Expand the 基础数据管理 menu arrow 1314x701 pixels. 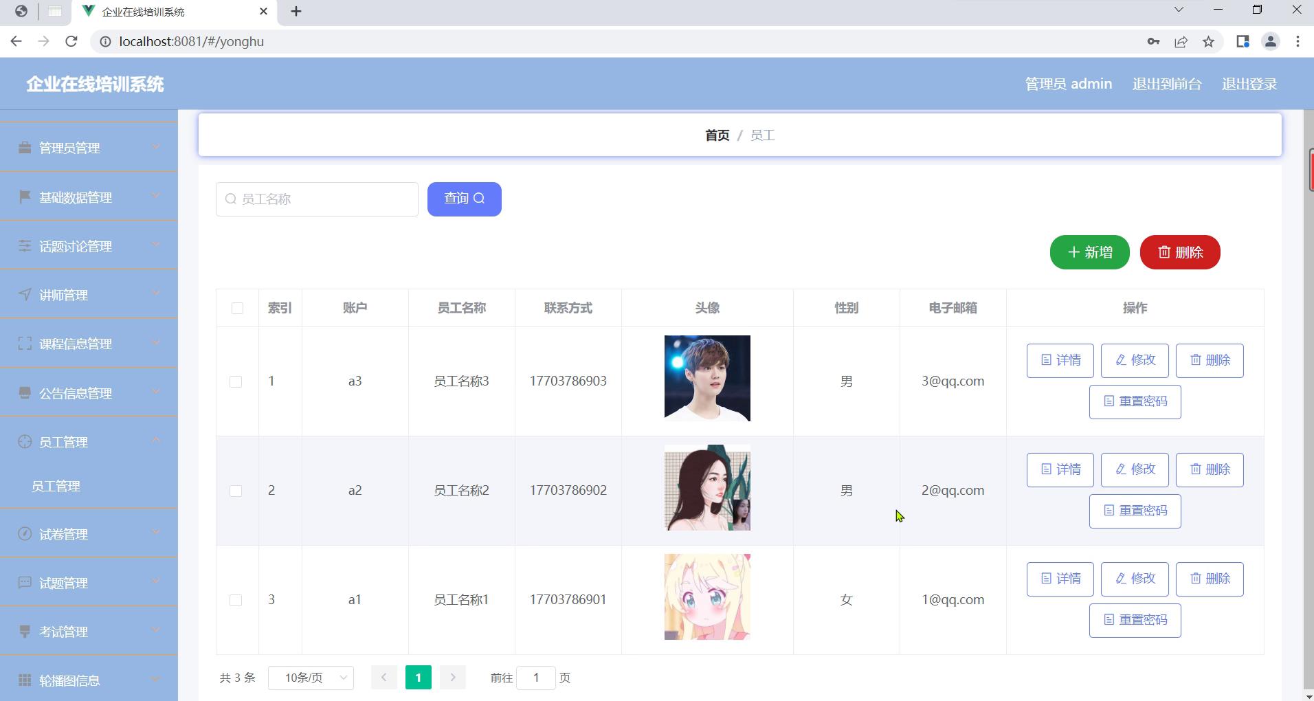(x=156, y=196)
